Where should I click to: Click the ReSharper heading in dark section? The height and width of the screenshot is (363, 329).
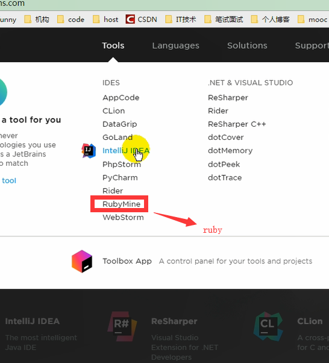coord(174,321)
